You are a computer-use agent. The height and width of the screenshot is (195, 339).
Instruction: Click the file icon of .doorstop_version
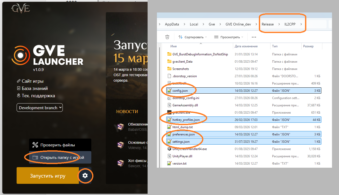(169, 76)
